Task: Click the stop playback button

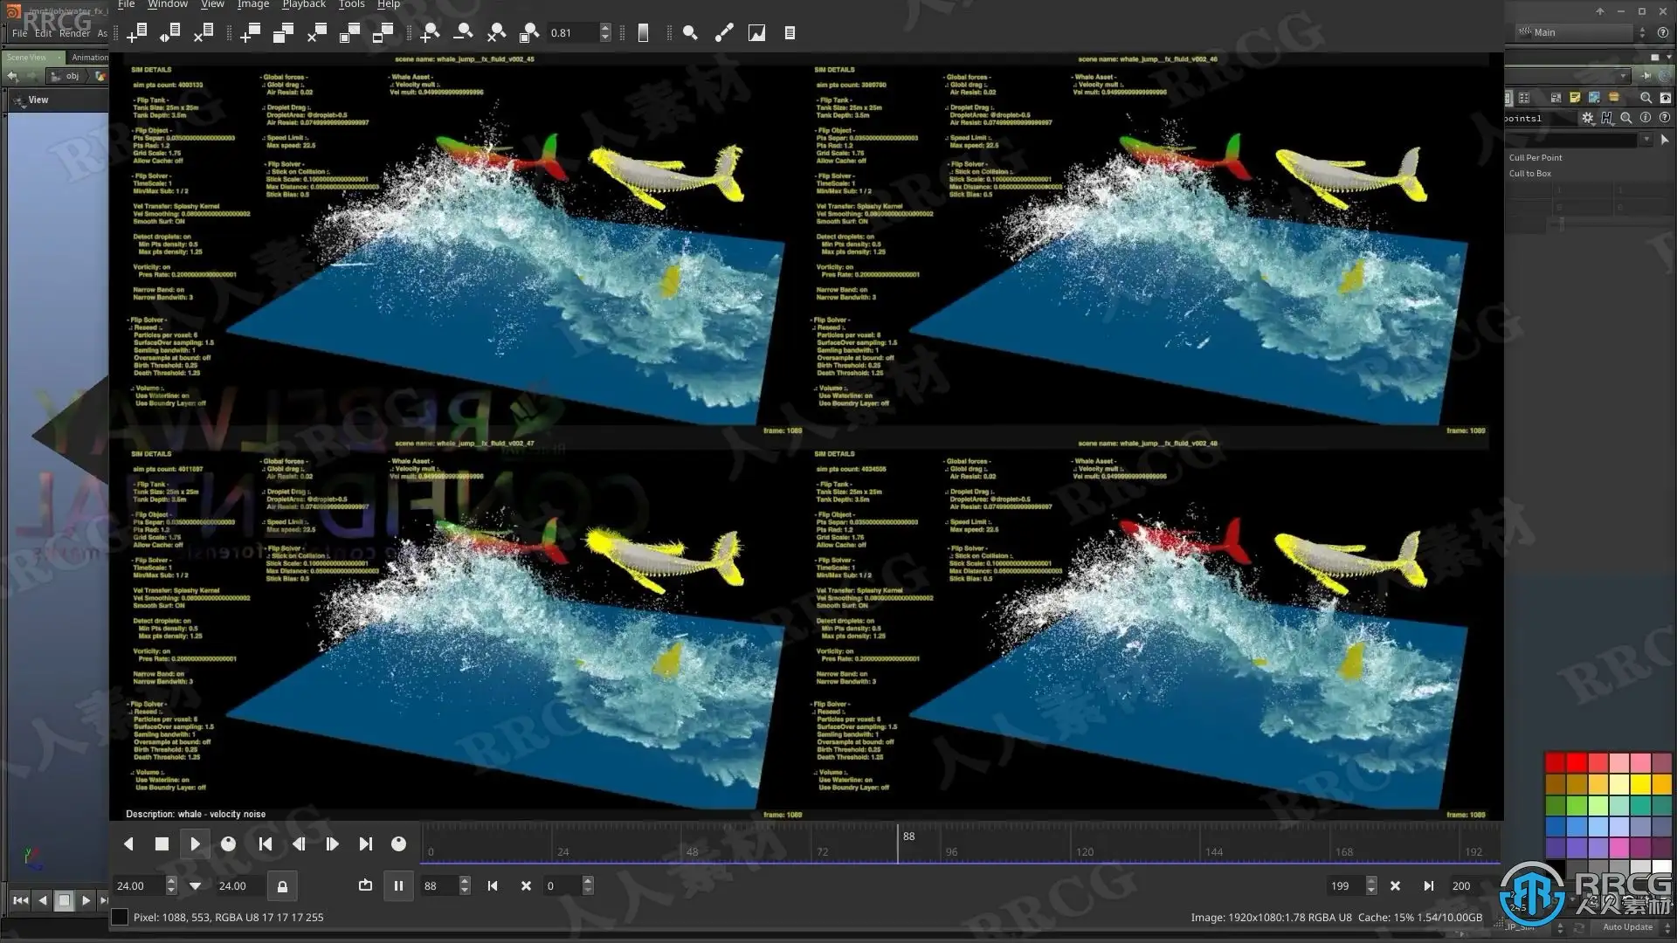Action: click(x=162, y=844)
